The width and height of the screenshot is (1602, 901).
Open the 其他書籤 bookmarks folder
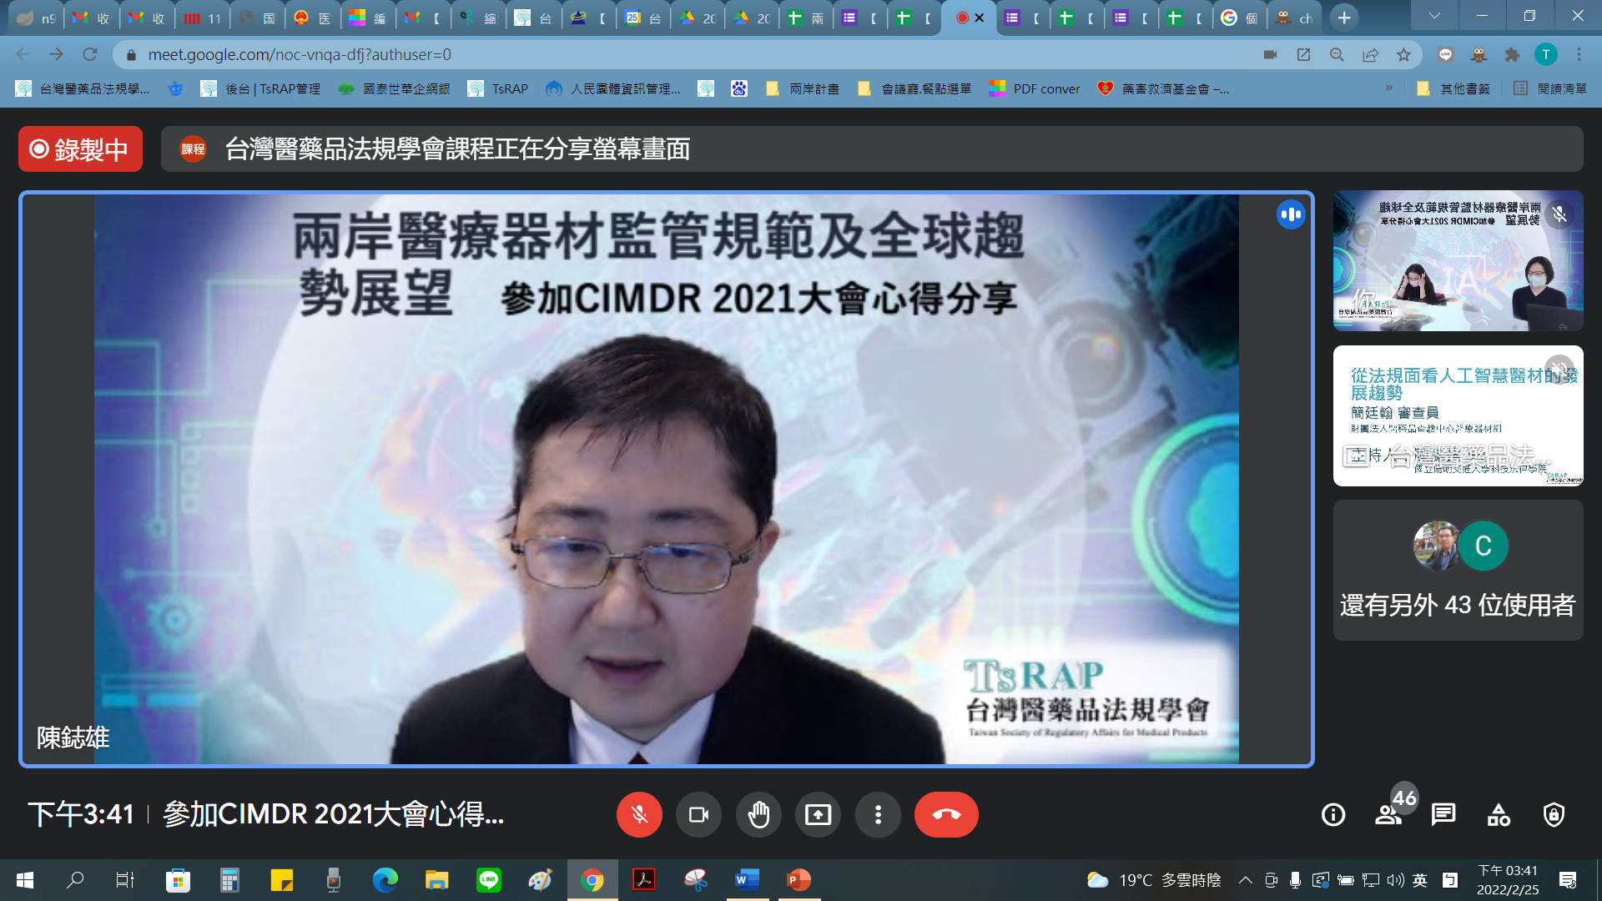(x=1454, y=88)
